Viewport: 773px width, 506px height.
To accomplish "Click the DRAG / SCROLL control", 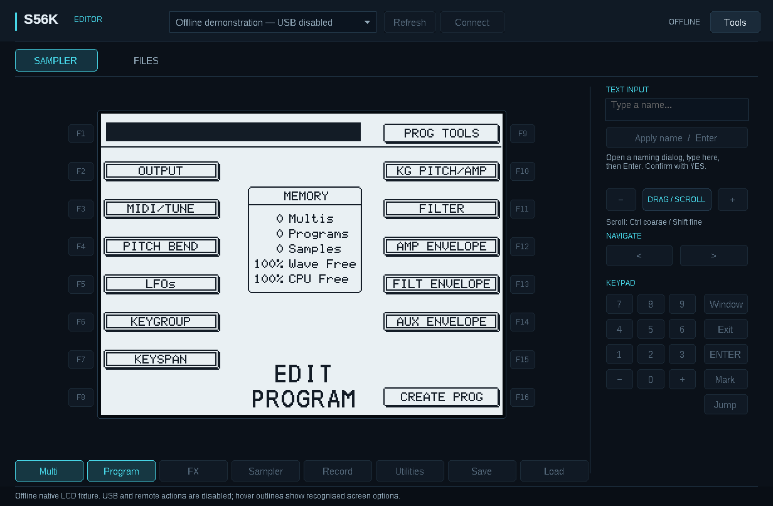I will 677,199.
